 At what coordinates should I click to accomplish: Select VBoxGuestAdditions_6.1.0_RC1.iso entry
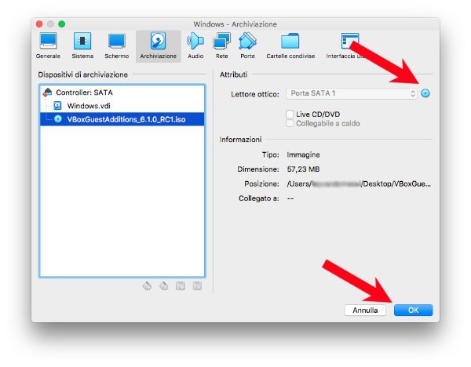coord(122,119)
